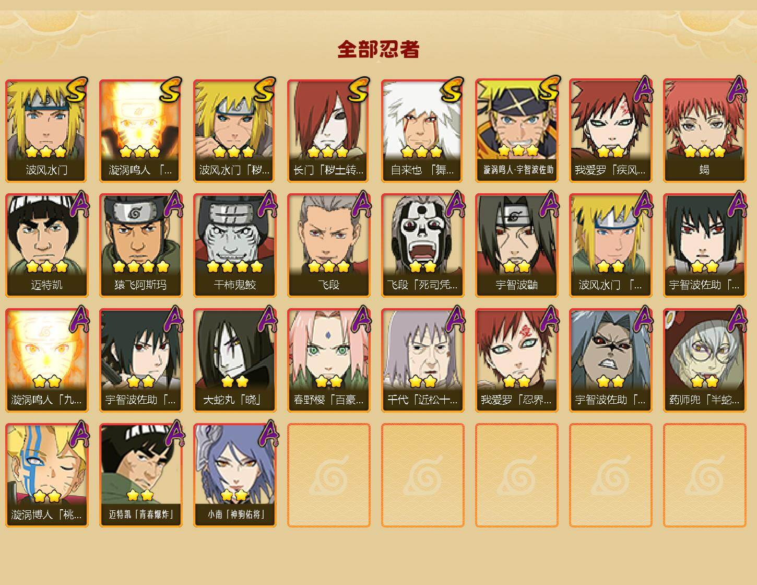Open the 大蛇丸「晓」 card
The width and height of the screenshot is (757, 585).
pos(234,360)
